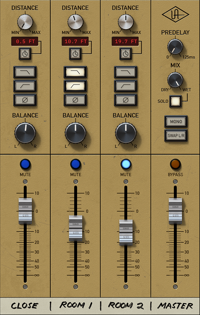Click the Close channel Balance knob
This screenshot has width=200, height=315.
click(x=25, y=133)
